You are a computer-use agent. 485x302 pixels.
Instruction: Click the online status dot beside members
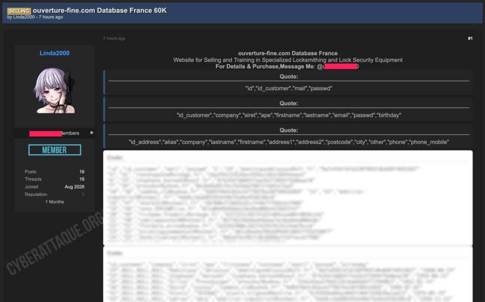pos(91,133)
